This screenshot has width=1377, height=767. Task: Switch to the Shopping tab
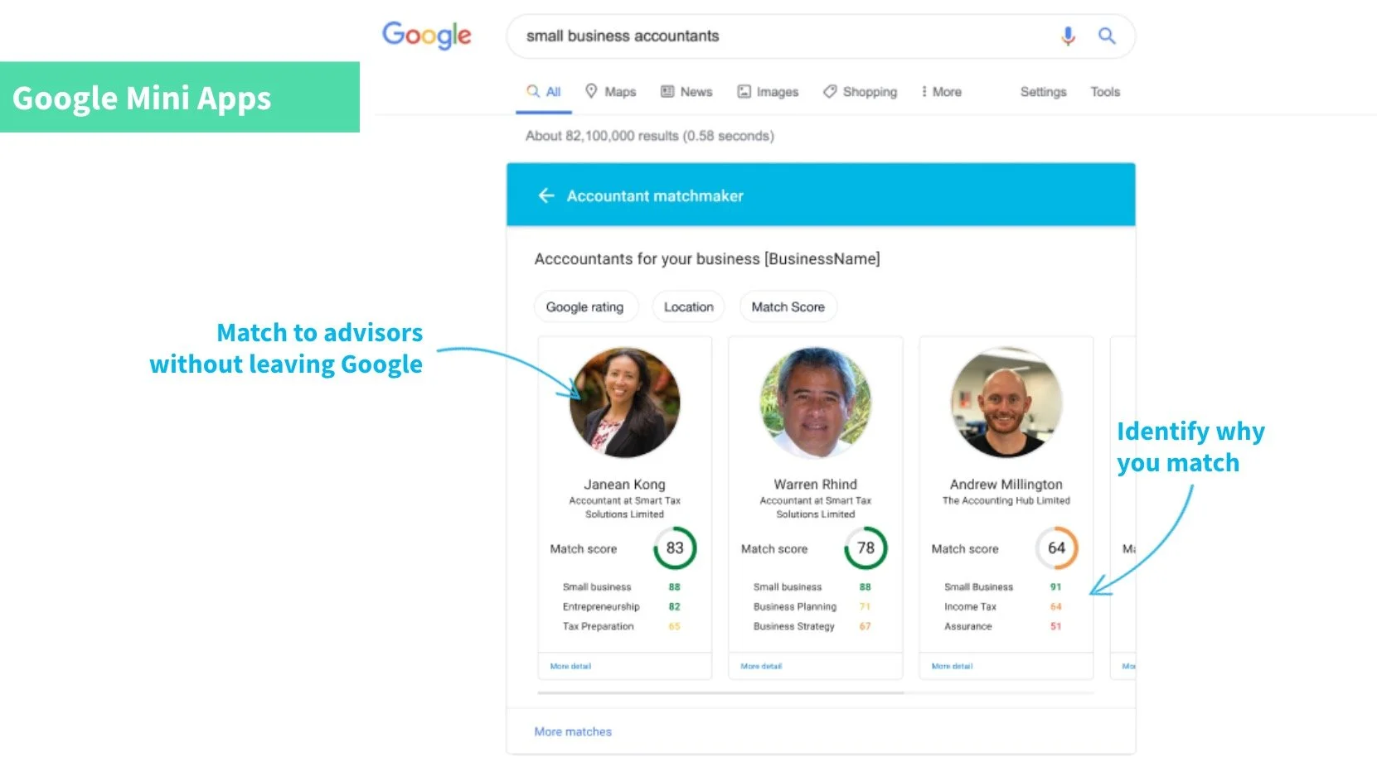pos(860,92)
